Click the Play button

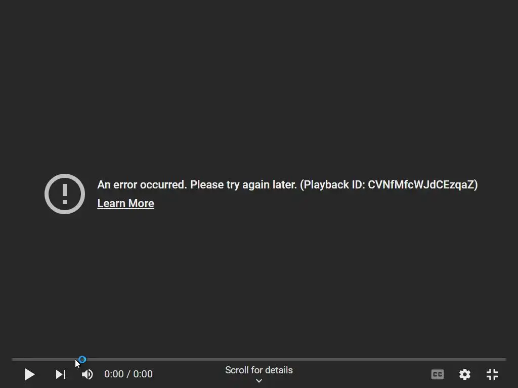pos(30,374)
